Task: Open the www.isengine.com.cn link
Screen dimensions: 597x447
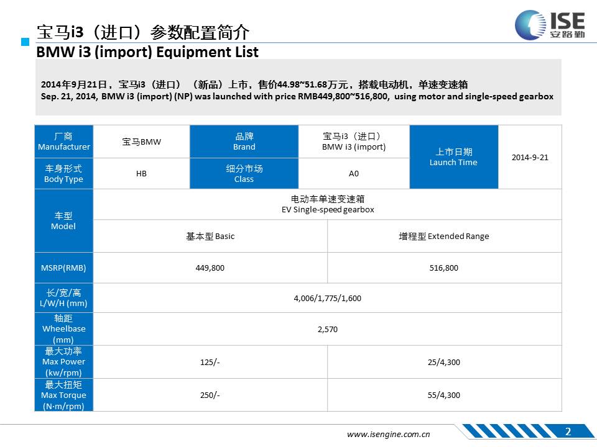Action: pyautogui.click(x=388, y=434)
